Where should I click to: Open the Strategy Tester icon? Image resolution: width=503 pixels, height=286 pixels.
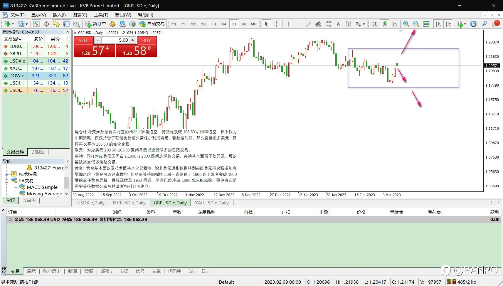77,24
